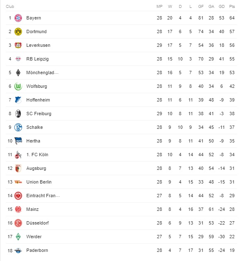Click the Club column header
Viewport: 240px width, 261px height.
(x=10, y=7)
